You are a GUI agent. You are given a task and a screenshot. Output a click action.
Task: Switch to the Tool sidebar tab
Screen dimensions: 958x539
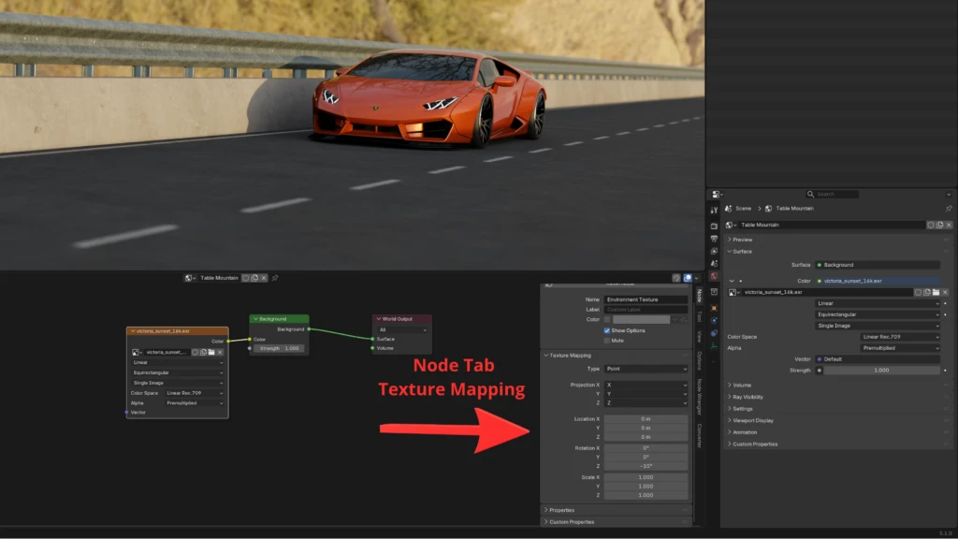coord(699,316)
